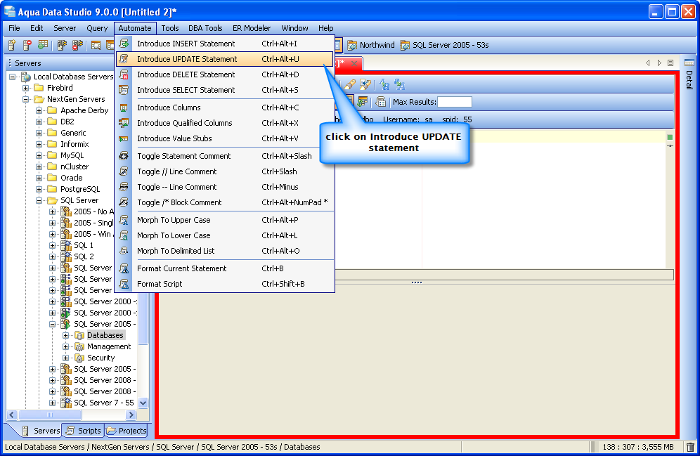The image size is (700, 456).
Task: Switch to the Servers bottom tab
Action: [41, 431]
